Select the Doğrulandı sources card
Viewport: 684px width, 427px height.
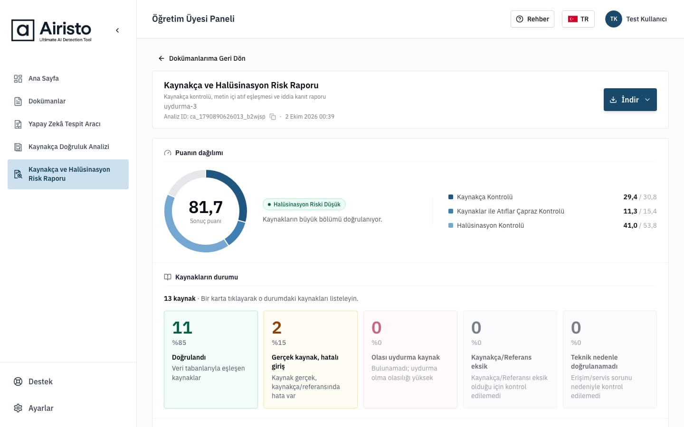[211, 360]
